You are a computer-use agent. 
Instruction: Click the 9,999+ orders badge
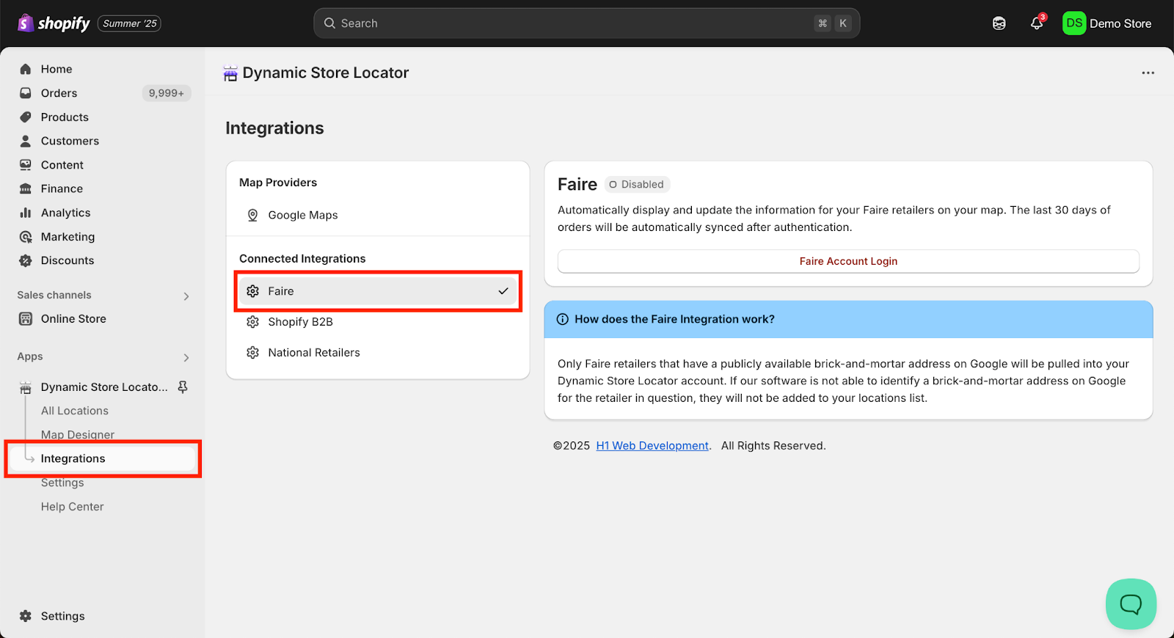click(x=167, y=93)
